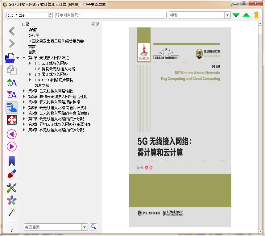Minimize the ebook viewer window
The height and width of the screenshot is (236, 265).
point(236,3)
